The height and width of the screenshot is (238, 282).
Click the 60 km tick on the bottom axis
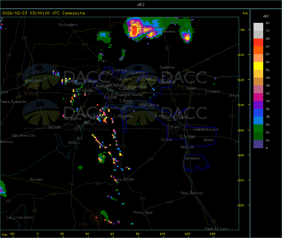pyautogui.click(x=112, y=234)
